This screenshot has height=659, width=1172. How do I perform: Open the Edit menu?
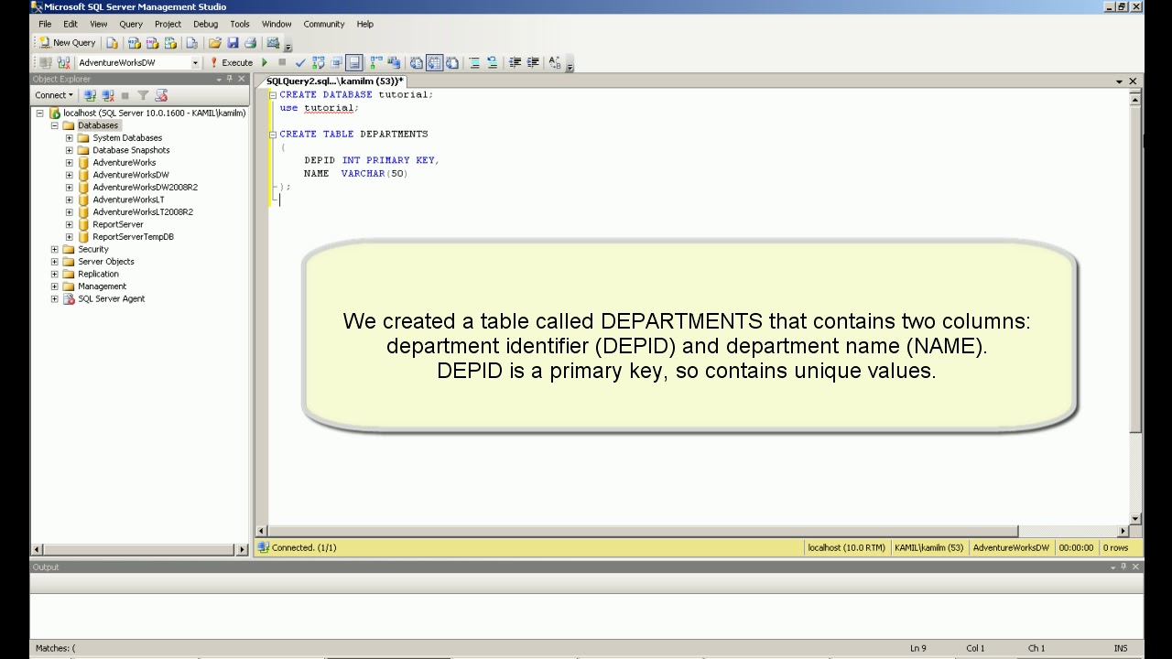(x=71, y=24)
